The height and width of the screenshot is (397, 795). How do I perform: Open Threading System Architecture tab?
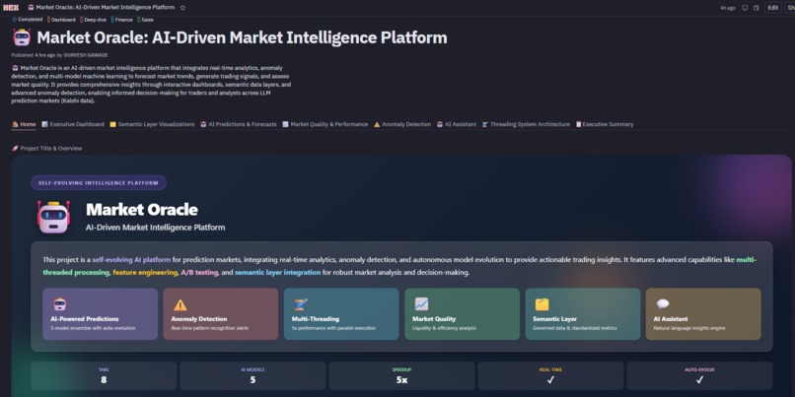click(526, 124)
